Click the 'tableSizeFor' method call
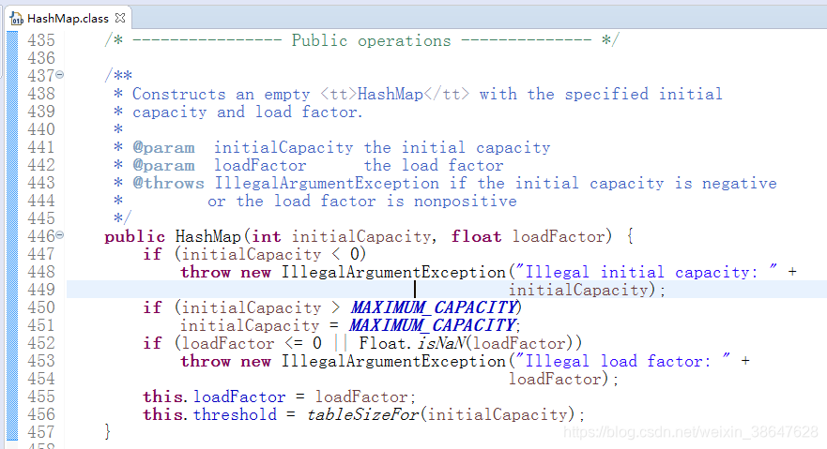 click(363, 414)
